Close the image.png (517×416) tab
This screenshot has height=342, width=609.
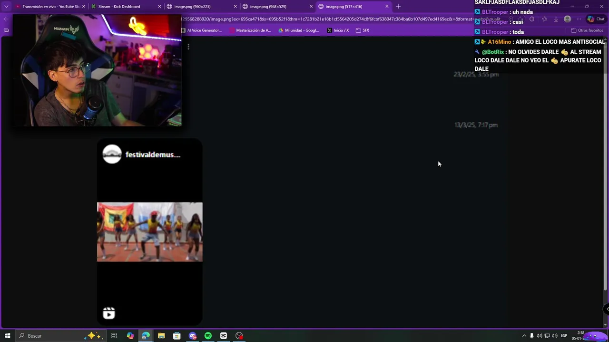pyautogui.click(x=387, y=7)
